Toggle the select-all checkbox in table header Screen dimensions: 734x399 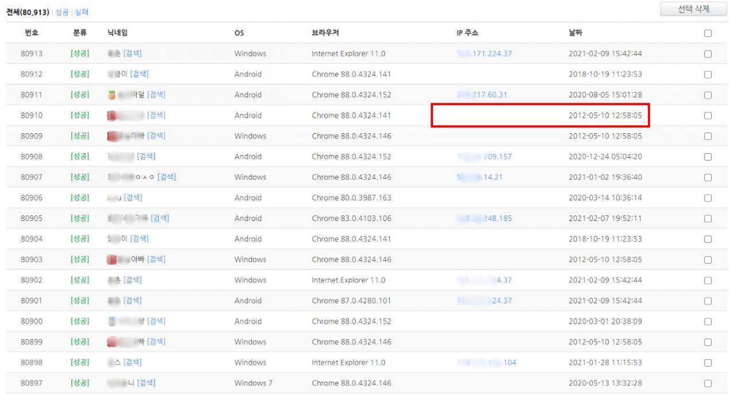[x=708, y=33]
